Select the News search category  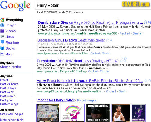(10, 37)
